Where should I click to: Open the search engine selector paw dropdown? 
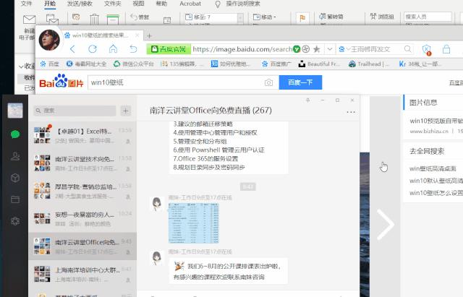(x=344, y=49)
